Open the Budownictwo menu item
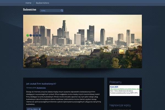Image resolution: width=165 pixels, height=110 pixels. (43, 3)
